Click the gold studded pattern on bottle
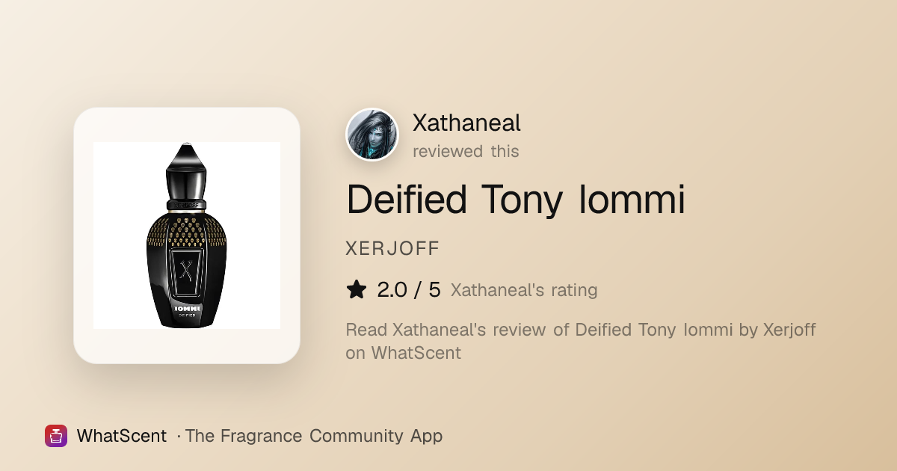Image resolution: width=897 pixels, height=471 pixels. (x=186, y=235)
